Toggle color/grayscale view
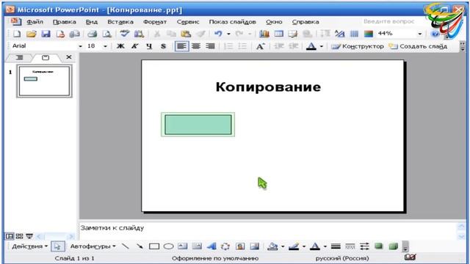The height and width of the screenshot is (264, 470). tap(369, 34)
